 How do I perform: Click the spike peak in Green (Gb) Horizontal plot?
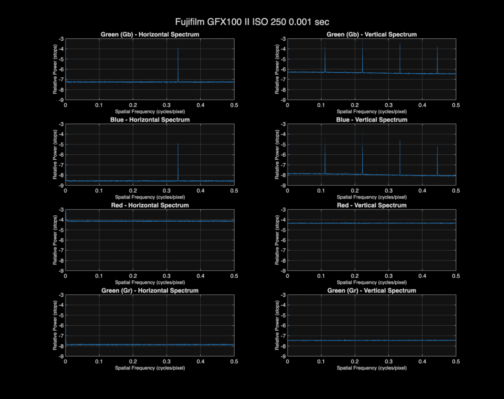[x=178, y=49]
